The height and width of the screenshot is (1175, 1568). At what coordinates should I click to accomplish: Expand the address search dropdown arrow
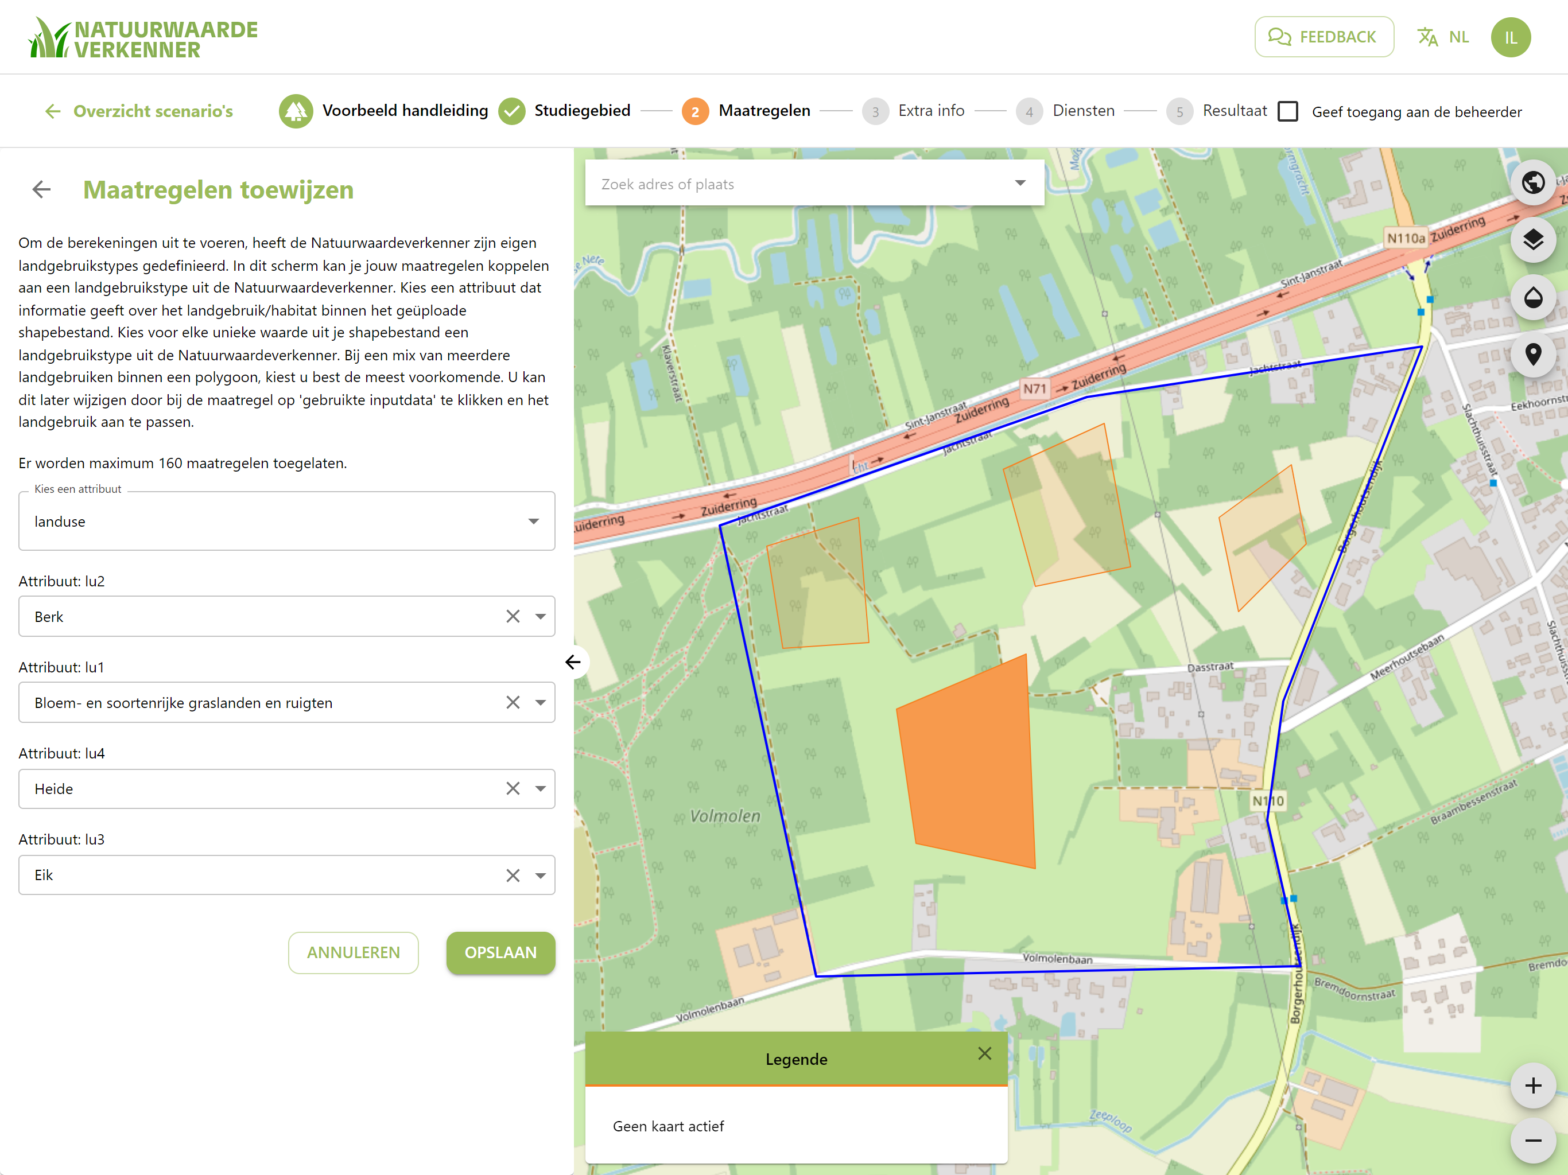[1020, 183]
